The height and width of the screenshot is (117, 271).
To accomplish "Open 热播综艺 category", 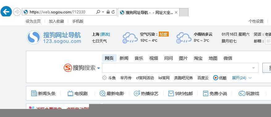I will [x=146, y=94].
